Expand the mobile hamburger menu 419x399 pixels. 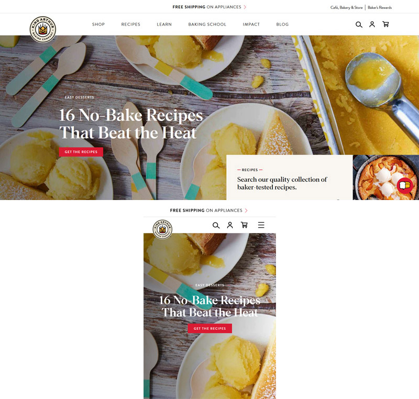(261, 225)
